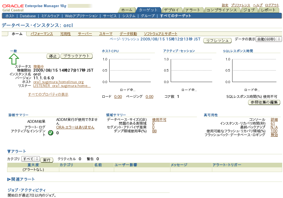Go to サービス in the subnavigation
The width and height of the screenshot is (283, 198).
[x=110, y=16]
